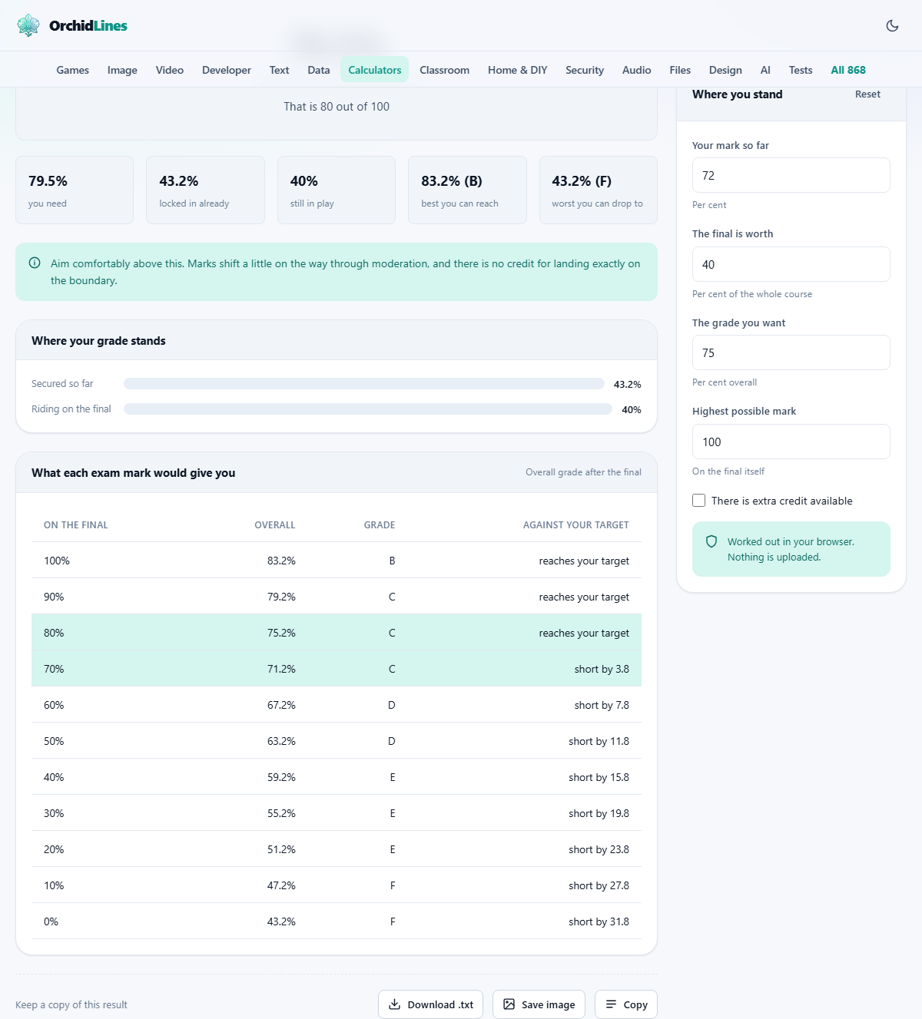922x1019 pixels.
Task: Edit the final is worth field
Action: [791, 264]
